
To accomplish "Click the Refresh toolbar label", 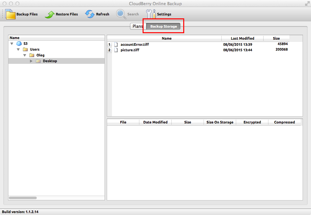I will pyautogui.click(x=103, y=14).
